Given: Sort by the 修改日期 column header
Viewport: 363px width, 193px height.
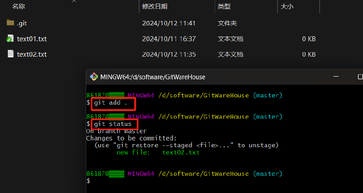Looking at the screenshot, I should point(155,6).
